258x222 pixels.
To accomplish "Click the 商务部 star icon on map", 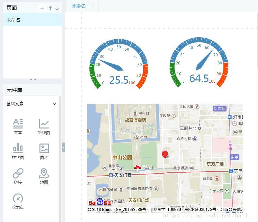I will tap(217, 179).
